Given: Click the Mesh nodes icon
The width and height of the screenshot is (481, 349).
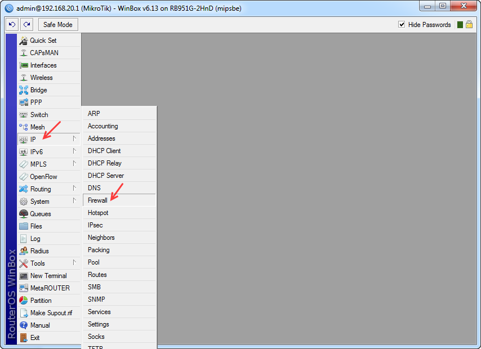Looking at the screenshot, I should click(x=24, y=127).
